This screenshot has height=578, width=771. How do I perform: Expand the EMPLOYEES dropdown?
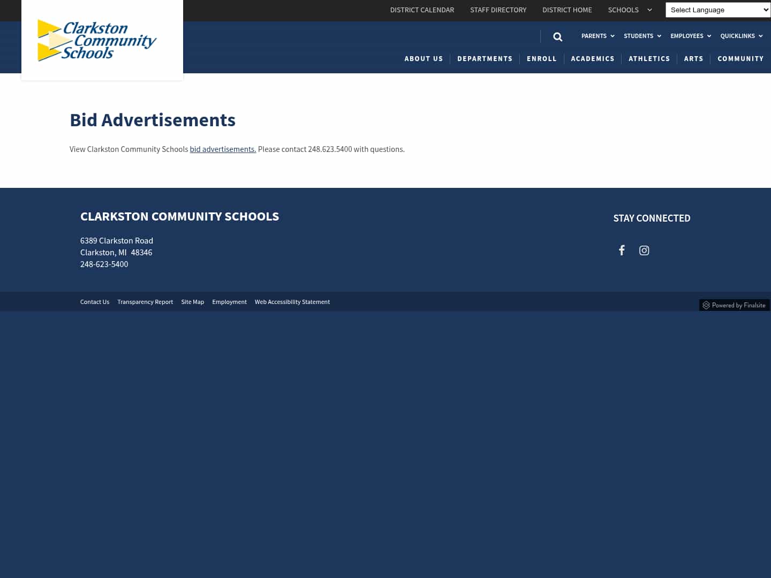pos(709,36)
